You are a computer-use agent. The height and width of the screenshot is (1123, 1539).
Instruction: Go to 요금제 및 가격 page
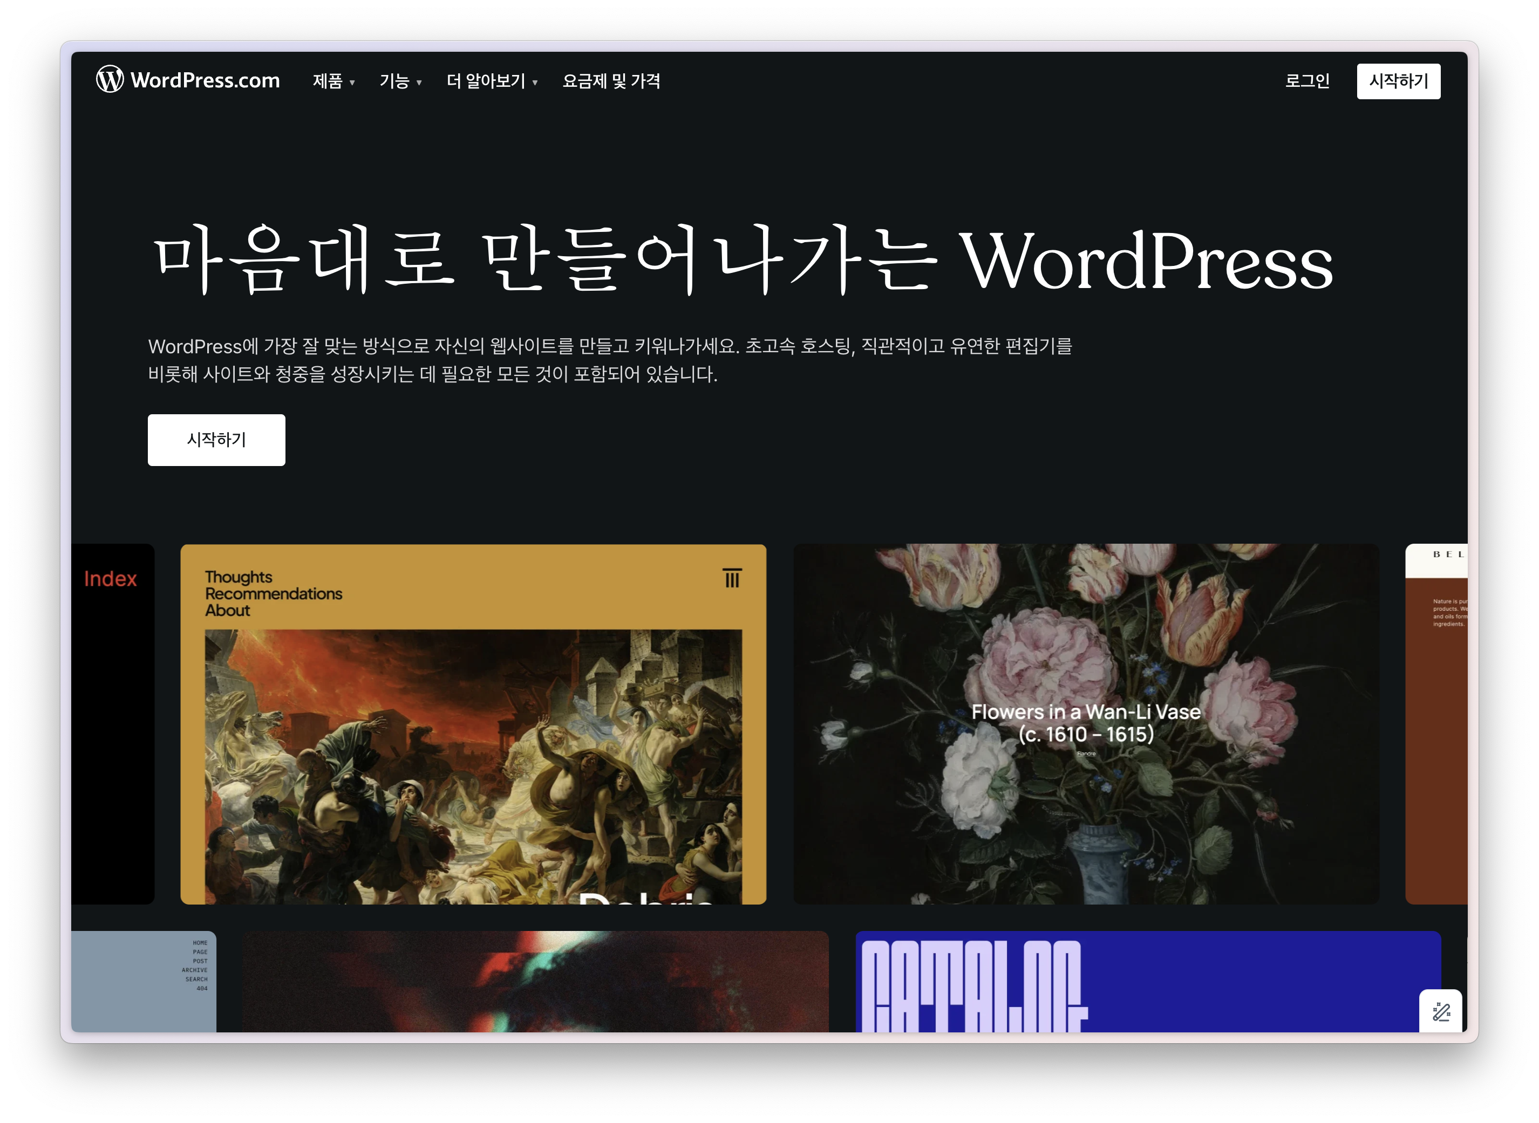611,81
